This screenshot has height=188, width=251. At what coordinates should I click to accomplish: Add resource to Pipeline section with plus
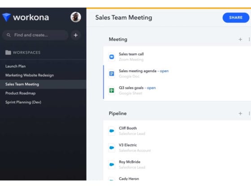(x=240, y=114)
